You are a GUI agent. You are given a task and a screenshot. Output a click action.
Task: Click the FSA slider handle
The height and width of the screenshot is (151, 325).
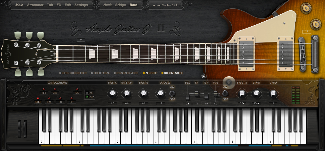pyautogui.click(x=206, y=96)
